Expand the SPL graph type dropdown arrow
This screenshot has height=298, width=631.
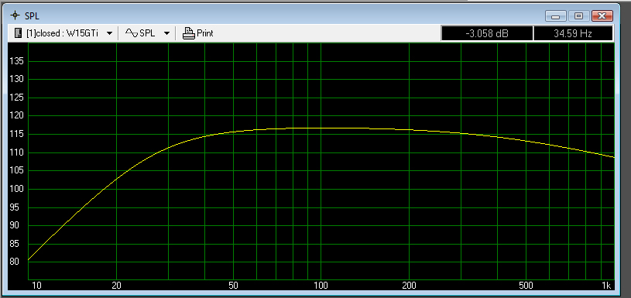click(x=166, y=33)
